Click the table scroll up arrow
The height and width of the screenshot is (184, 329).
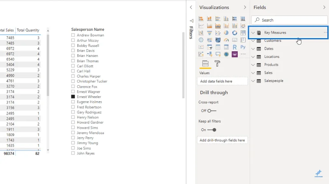pos(48,31)
